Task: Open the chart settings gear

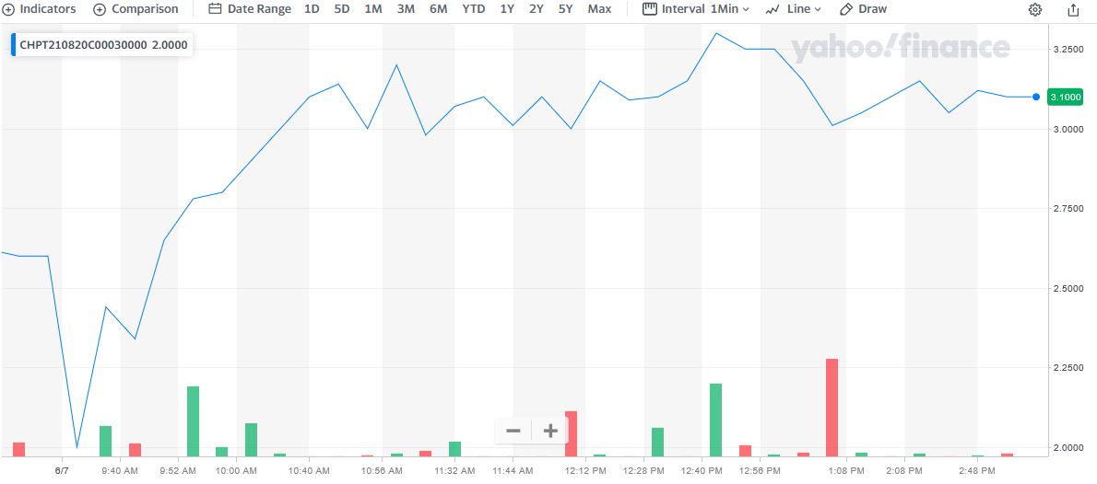Action: [x=1035, y=10]
